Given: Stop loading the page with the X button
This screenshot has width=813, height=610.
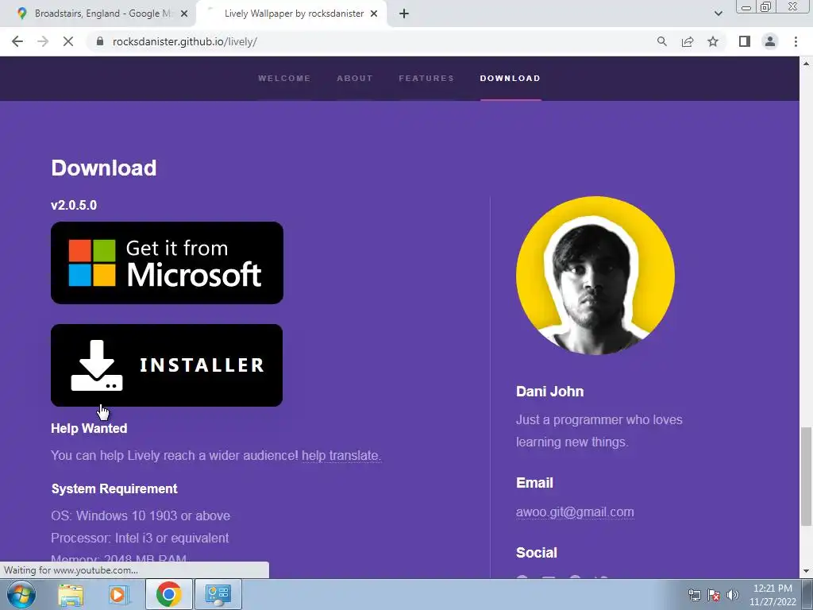Looking at the screenshot, I should point(68,41).
